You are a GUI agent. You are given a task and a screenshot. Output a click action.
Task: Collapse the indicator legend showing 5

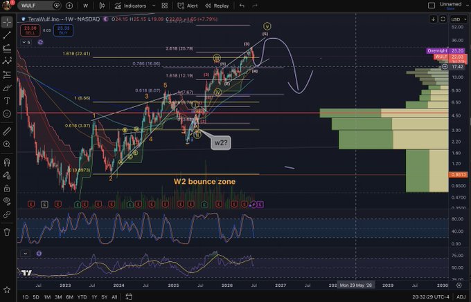point(26,42)
